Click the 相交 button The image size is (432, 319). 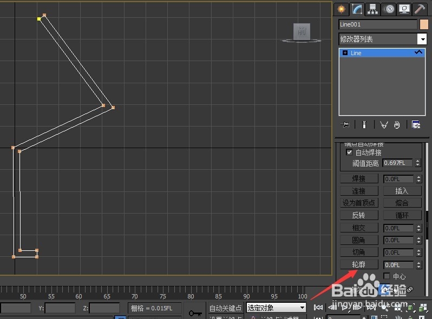point(359,228)
